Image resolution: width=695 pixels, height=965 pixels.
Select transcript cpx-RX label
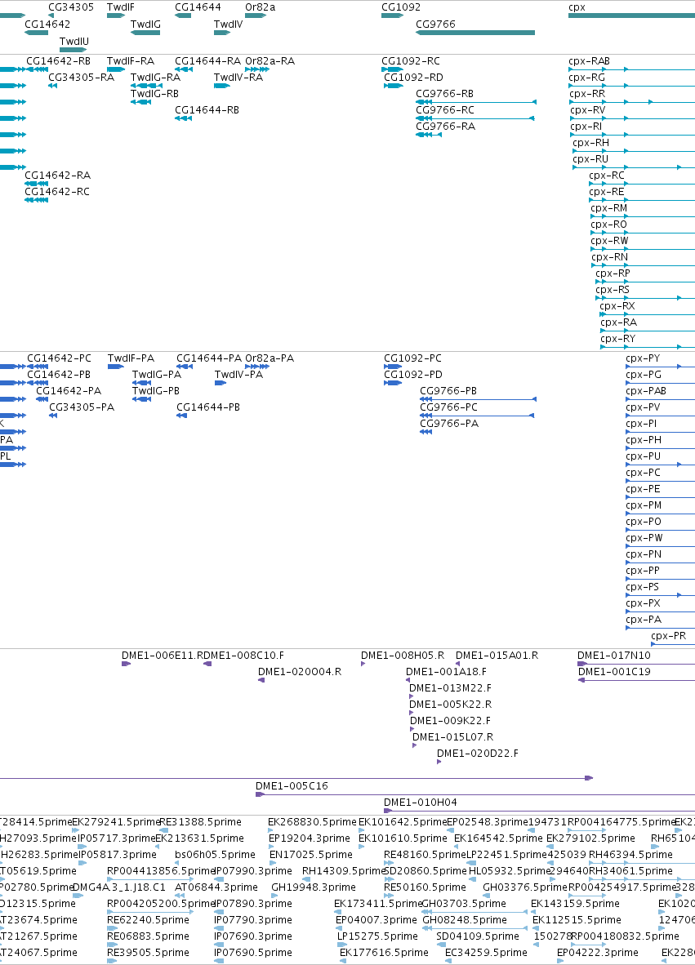point(617,306)
